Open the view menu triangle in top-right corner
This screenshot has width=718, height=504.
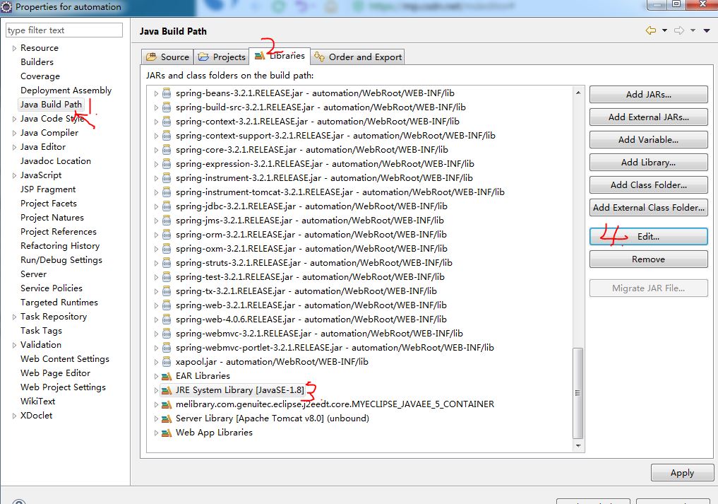(707, 31)
